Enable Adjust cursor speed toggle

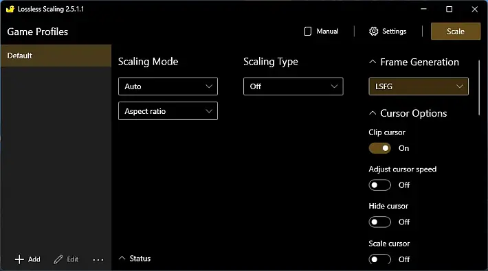pos(379,185)
